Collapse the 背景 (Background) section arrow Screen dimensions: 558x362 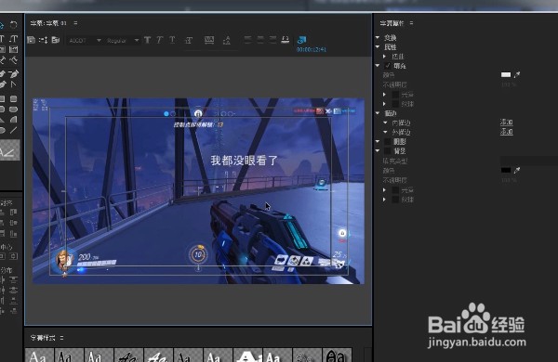pos(378,150)
